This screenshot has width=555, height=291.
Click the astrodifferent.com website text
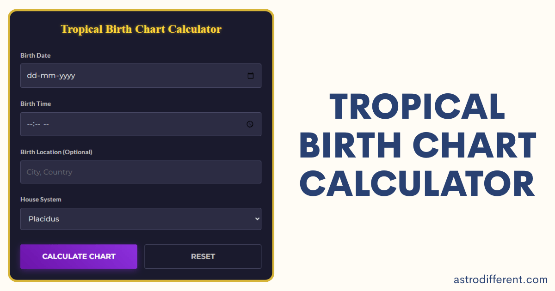[x=500, y=279]
